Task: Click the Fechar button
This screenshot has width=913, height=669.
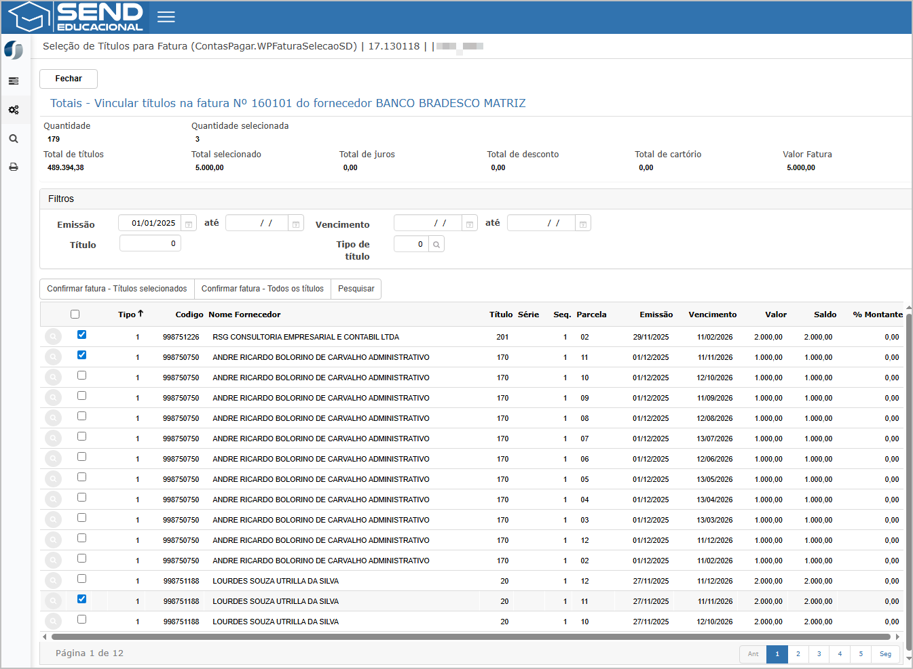Action: click(x=69, y=79)
